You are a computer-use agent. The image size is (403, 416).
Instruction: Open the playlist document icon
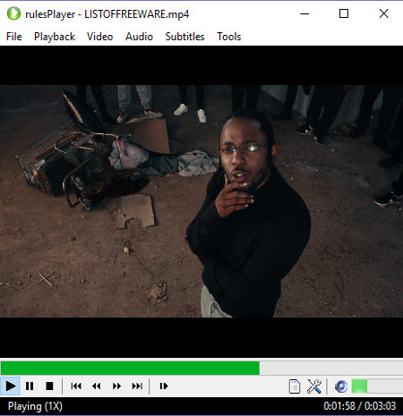[x=295, y=386]
